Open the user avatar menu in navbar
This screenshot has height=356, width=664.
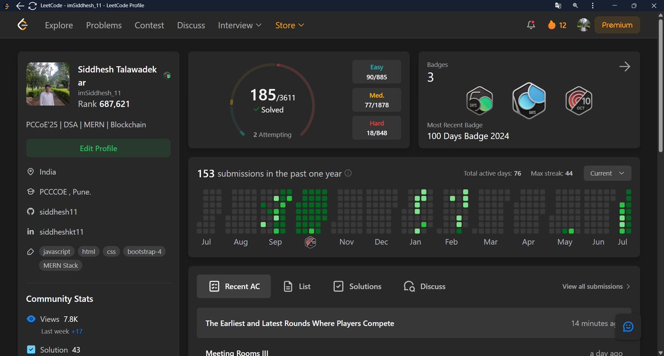[584, 25]
